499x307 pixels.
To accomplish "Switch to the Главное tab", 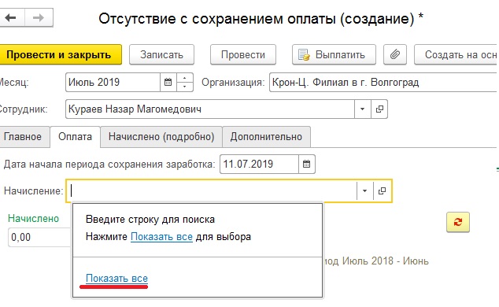I will click(23, 137).
